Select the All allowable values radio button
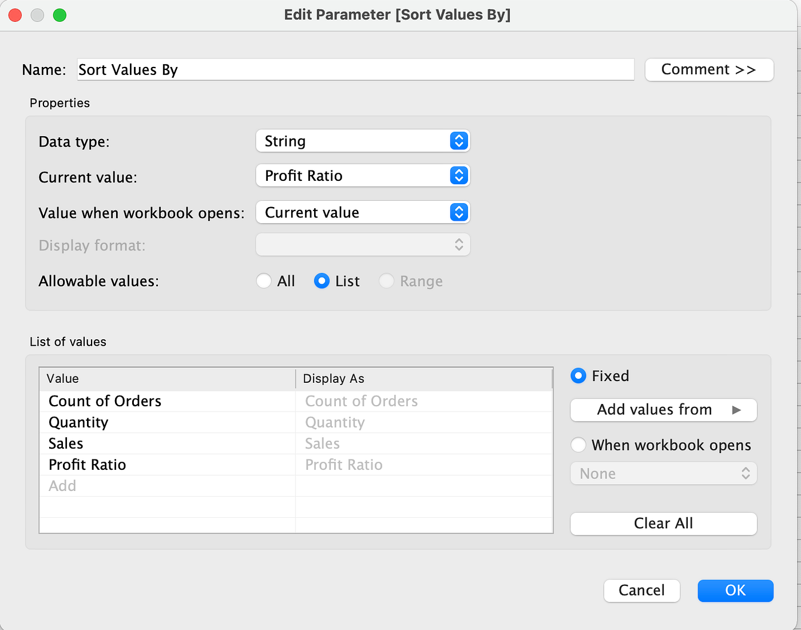Viewport: 801px width, 630px height. [x=264, y=281]
